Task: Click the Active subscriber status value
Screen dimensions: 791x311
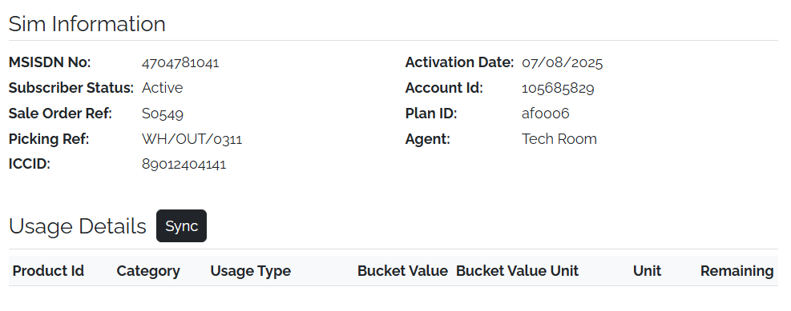Action: click(162, 88)
